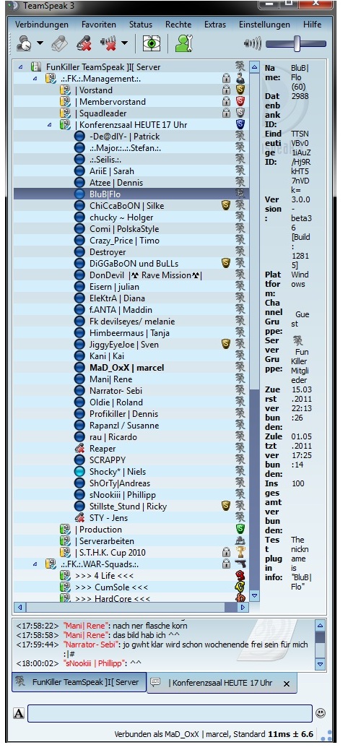This screenshot has height=750, width=361.
Task: Select user -De@dlY- | Patrick
Action: [124, 137]
